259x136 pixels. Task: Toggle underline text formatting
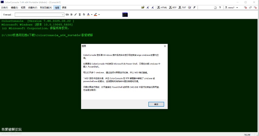click(x=80, y=15)
